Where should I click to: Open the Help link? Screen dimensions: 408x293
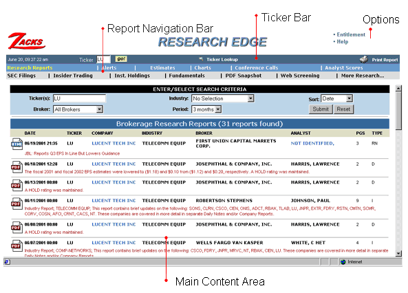tap(343, 42)
